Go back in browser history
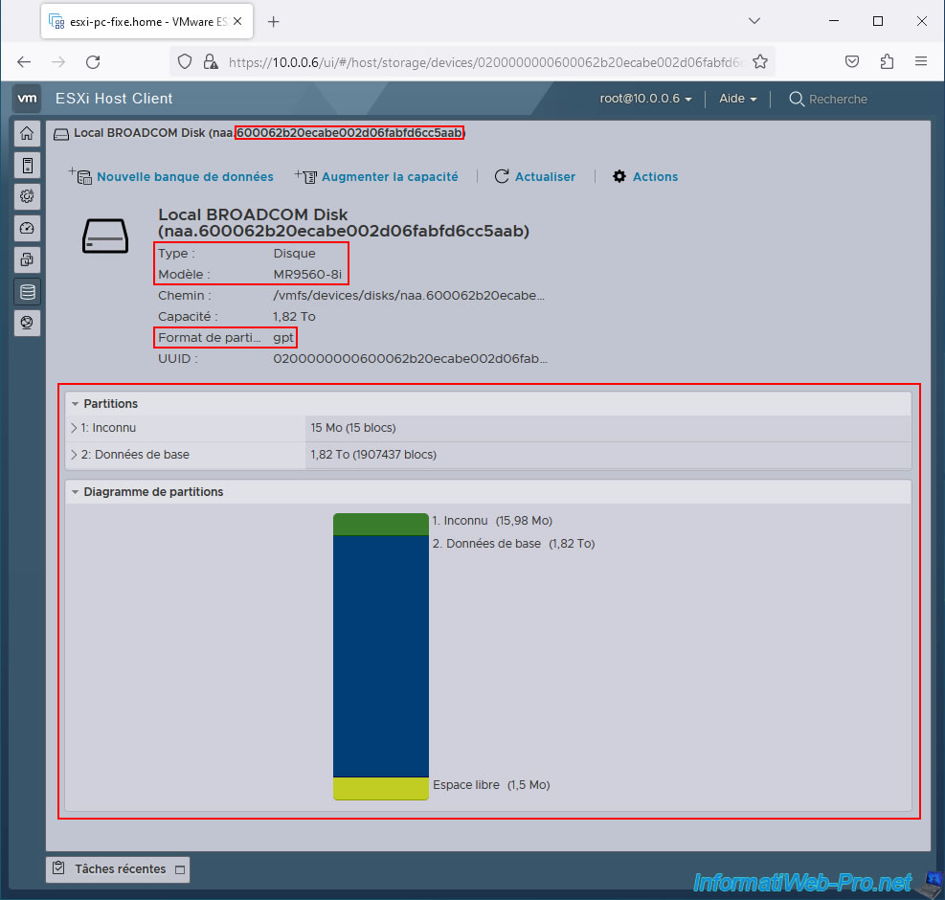945x900 pixels. pyautogui.click(x=24, y=61)
